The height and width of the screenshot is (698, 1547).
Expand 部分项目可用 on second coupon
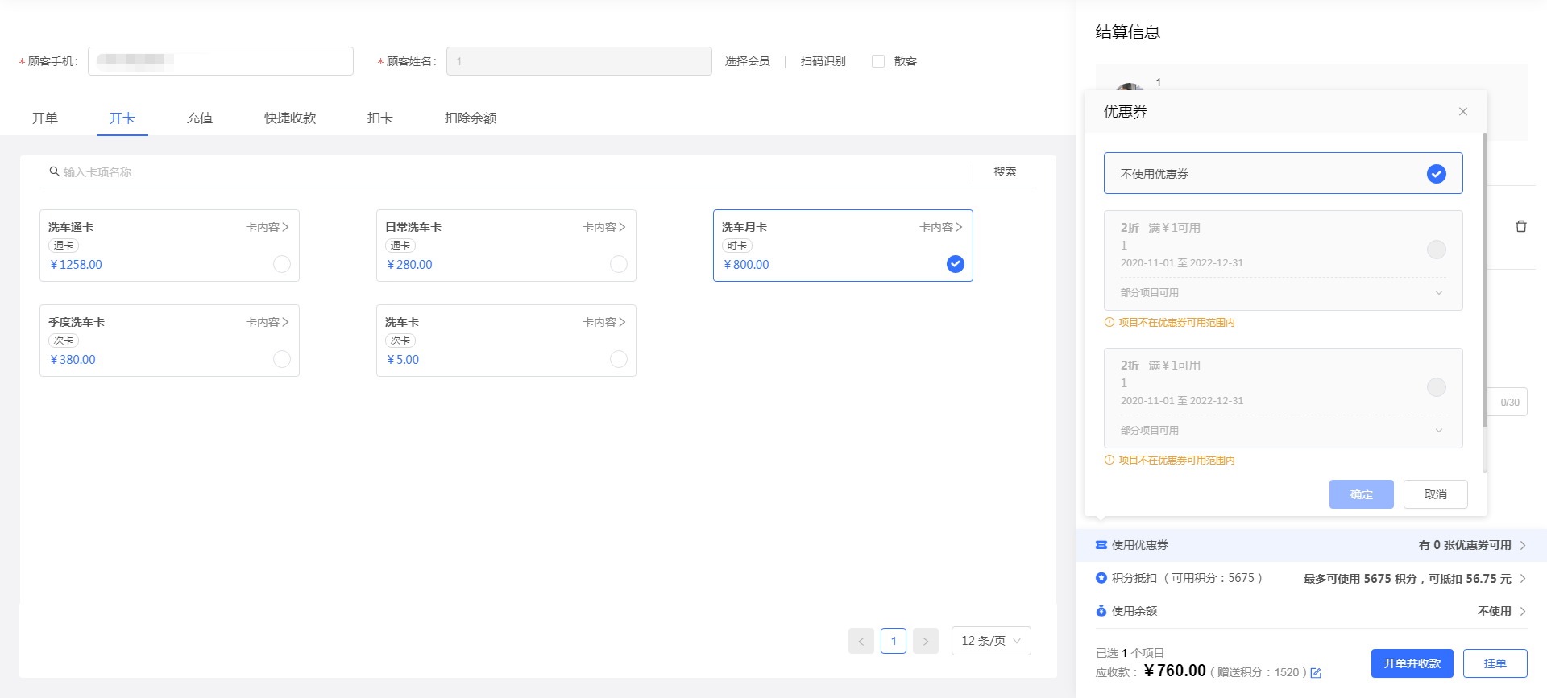point(1439,431)
